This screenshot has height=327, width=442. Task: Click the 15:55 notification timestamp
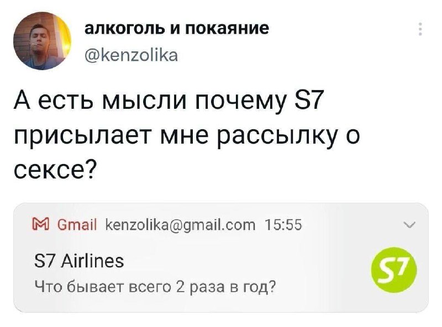tap(283, 225)
